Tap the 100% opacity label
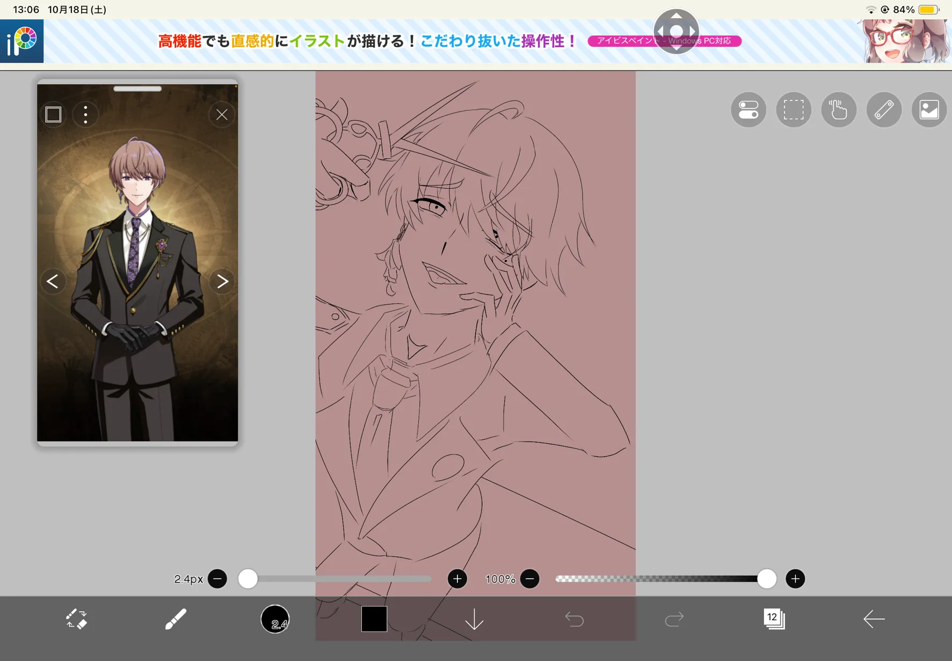Screen dimensions: 952x661 point(500,579)
